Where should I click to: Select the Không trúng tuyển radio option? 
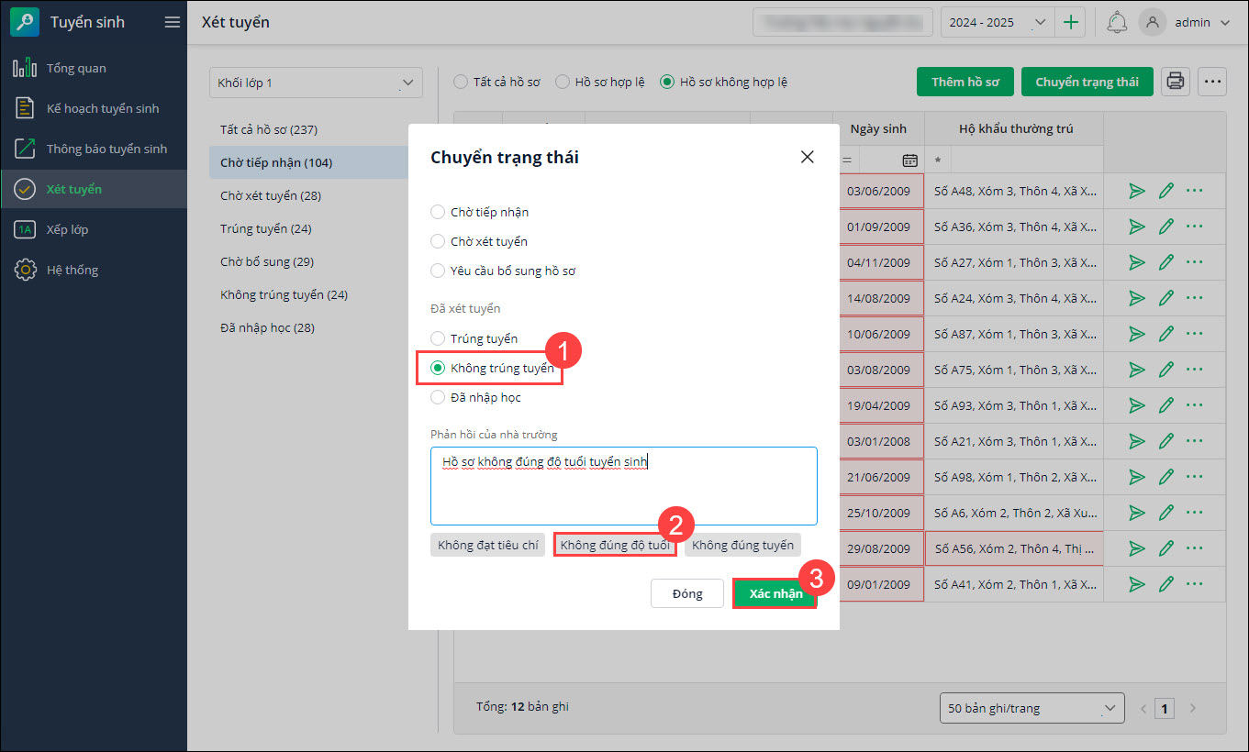coord(438,368)
